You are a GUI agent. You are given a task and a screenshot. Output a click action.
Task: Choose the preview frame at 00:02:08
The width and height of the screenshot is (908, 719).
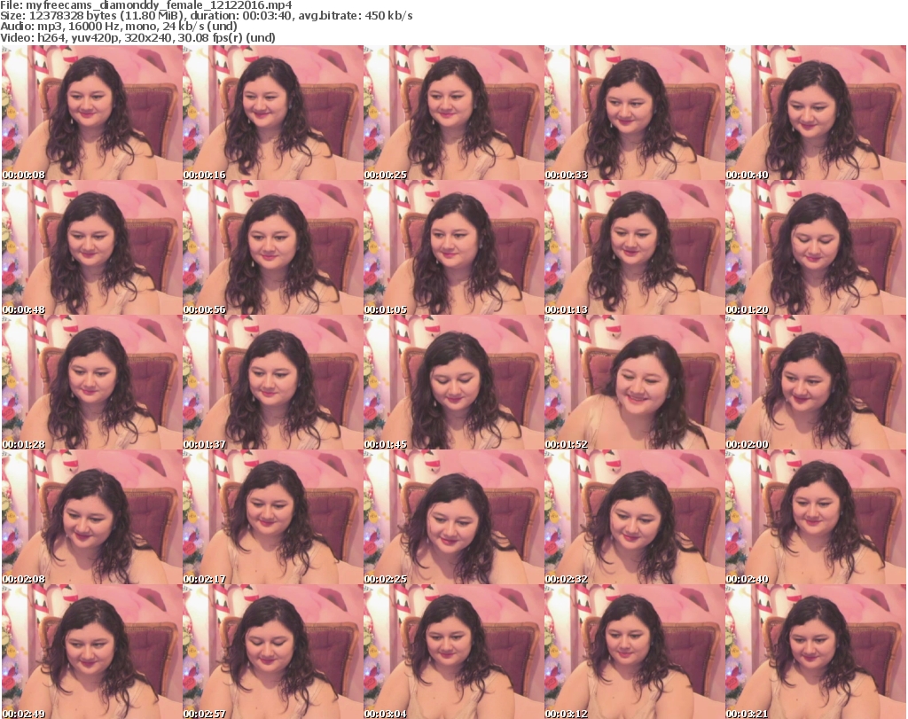coord(91,517)
